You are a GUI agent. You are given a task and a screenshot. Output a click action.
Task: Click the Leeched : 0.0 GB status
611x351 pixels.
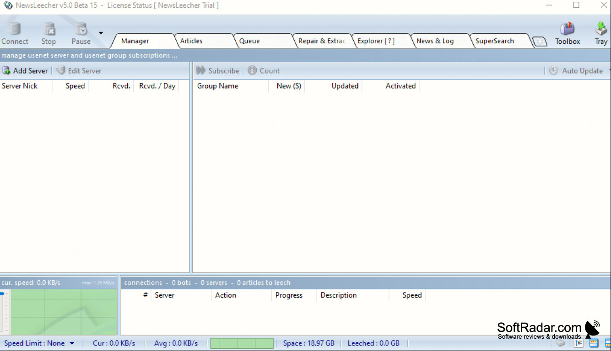pos(373,343)
